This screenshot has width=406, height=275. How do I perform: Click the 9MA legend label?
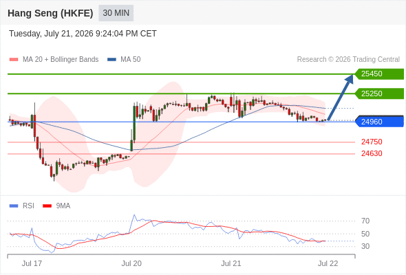pos(63,206)
